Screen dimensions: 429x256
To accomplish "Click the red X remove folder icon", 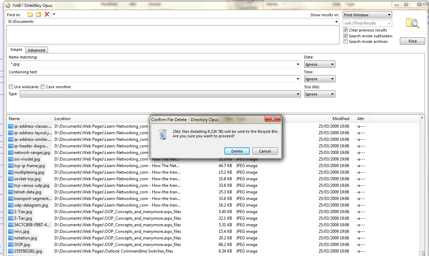I will pyautogui.click(x=47, y=14).
